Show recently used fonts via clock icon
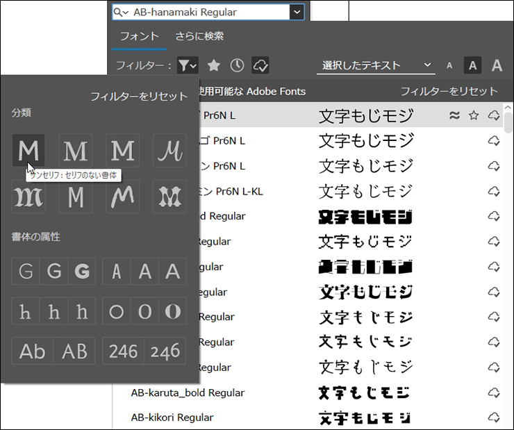This screenshot has height=430, width=514. pos(238,65)
